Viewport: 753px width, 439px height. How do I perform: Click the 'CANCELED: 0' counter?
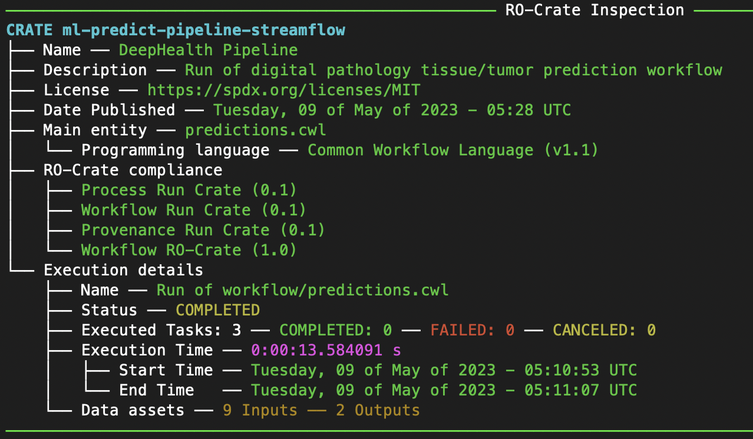click(x=605, y=330)
